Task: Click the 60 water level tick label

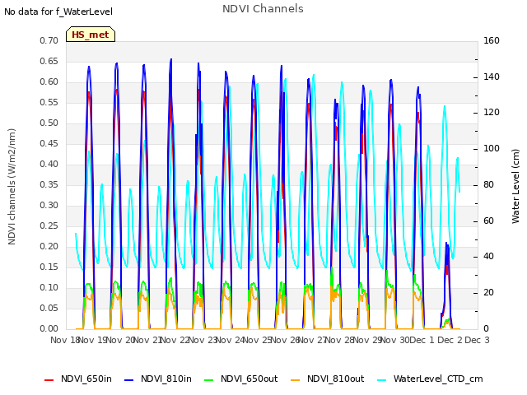Action: pos(488,221)
